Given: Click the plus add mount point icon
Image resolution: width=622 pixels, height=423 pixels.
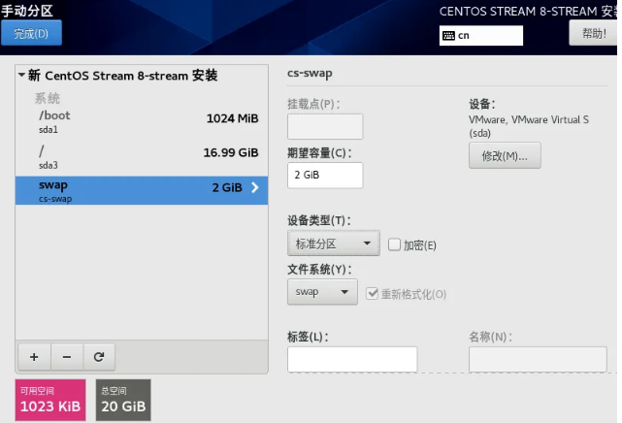Looking at the screenshot, I should coord(34,356).
